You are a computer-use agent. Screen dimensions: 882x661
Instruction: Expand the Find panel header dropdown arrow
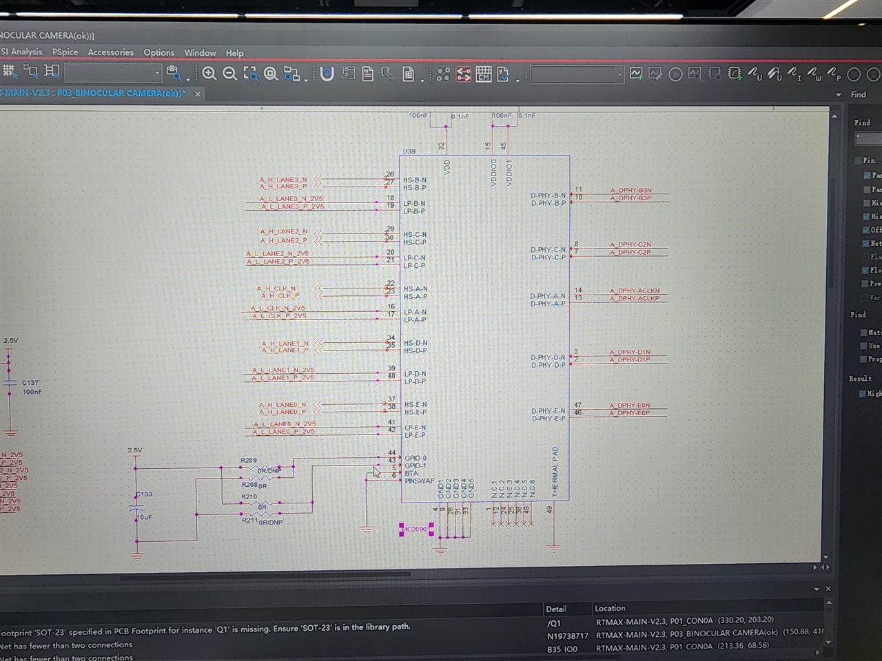click(839, 95)
